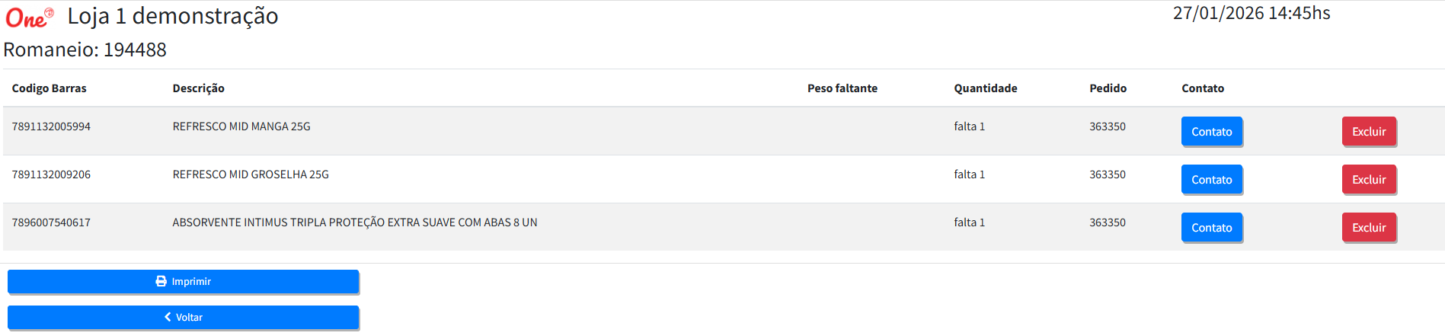Image resolution: width=1445 pixels, height=336 pixels.
Task: Click the One logo icon
Action: pos(29,17)
